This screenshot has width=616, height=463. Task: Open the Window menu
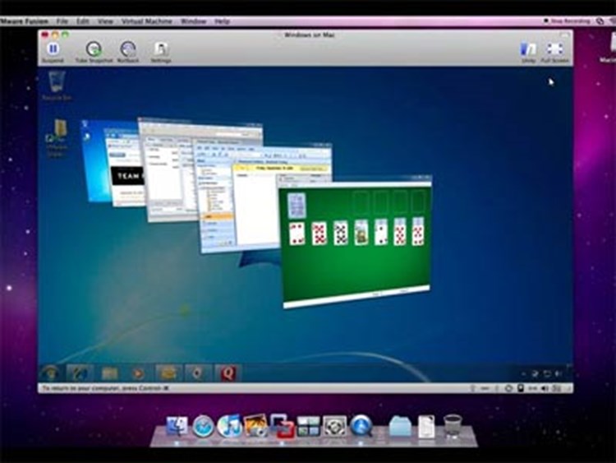tap(193, 21)
